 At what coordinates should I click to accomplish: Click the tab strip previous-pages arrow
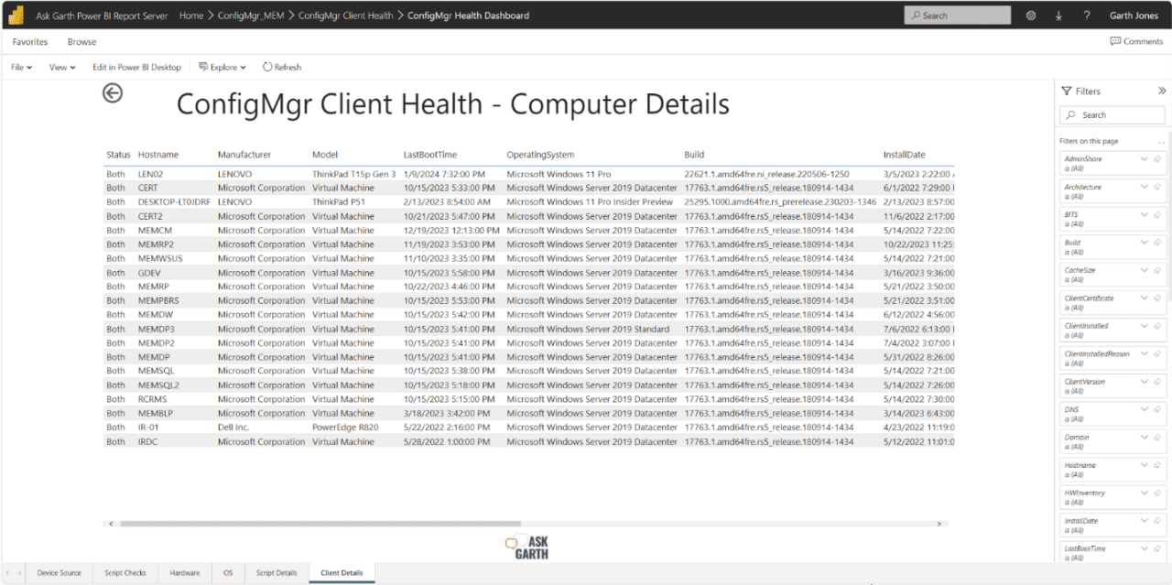click(x=9, y=573)
